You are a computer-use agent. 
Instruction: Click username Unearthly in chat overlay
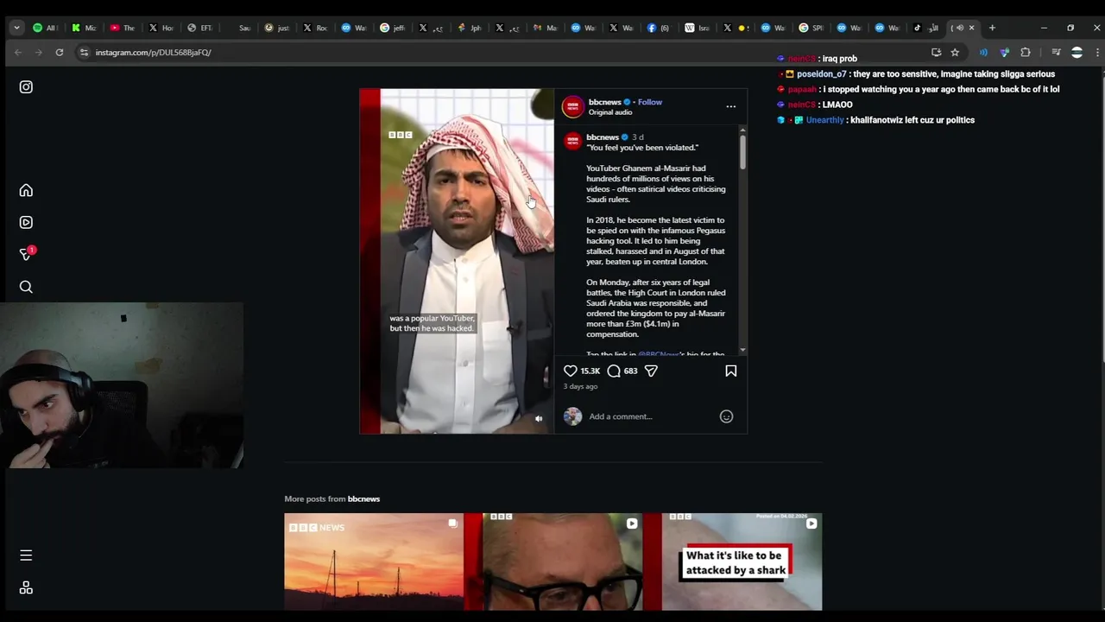pos(824,120)
